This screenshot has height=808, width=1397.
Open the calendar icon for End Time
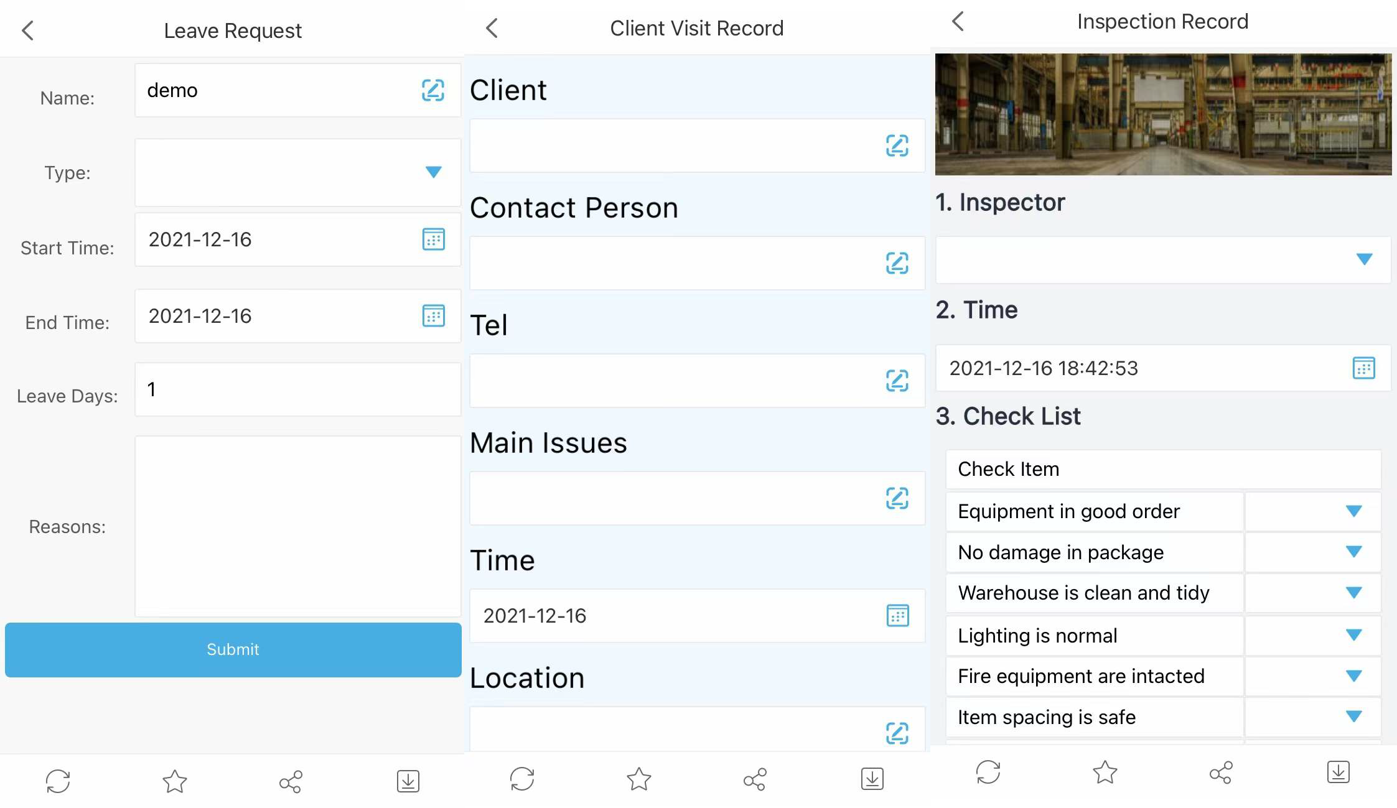tap(434, 317)
